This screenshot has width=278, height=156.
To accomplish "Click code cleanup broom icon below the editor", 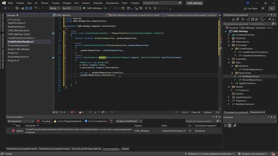I will click(x=103, y=112).
